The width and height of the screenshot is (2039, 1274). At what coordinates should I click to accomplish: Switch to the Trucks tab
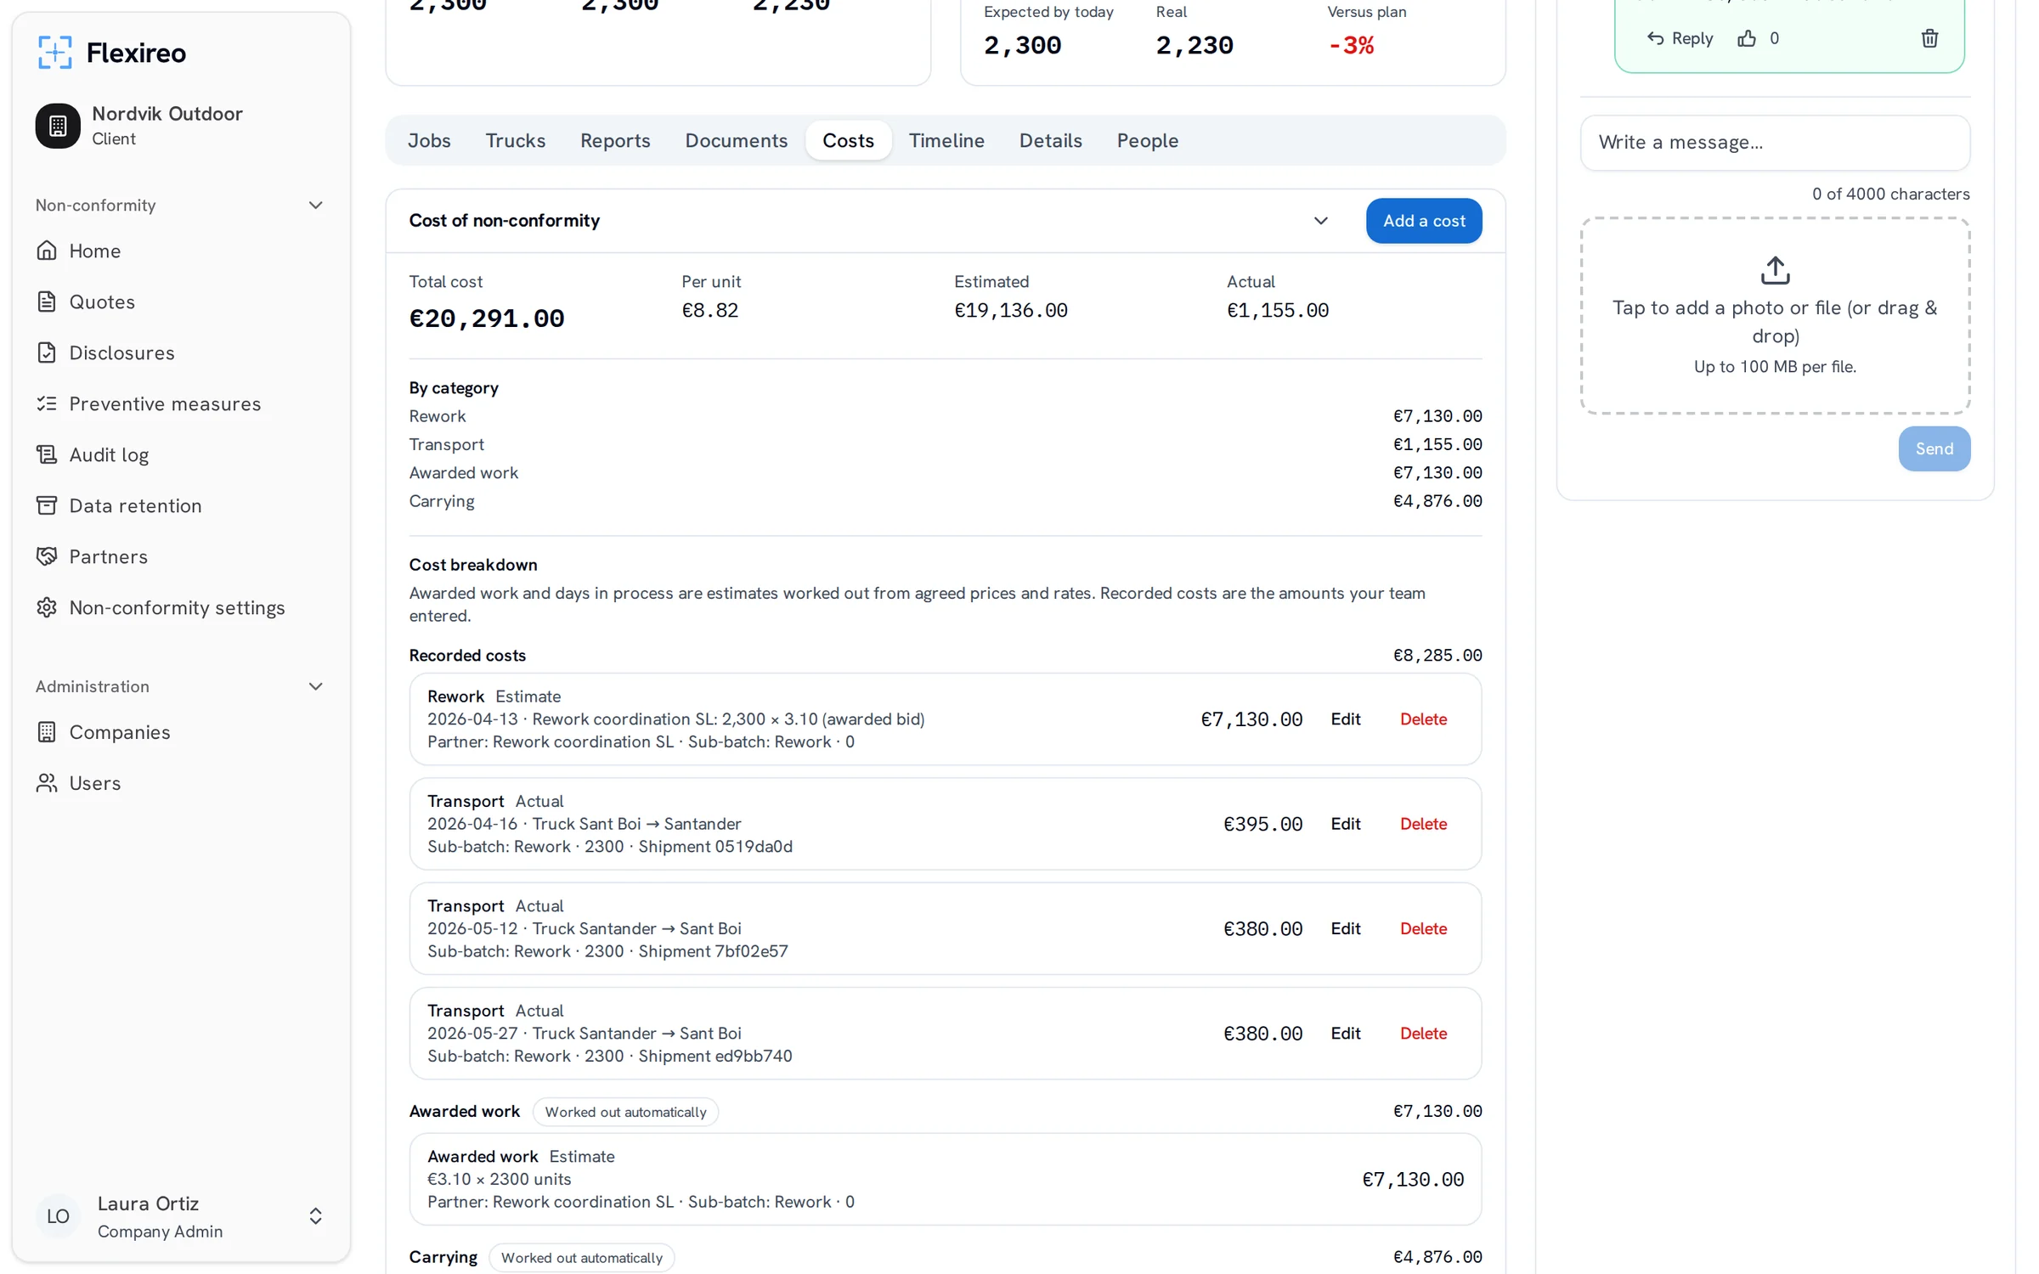pyautogui.click(x=515, y=140)
